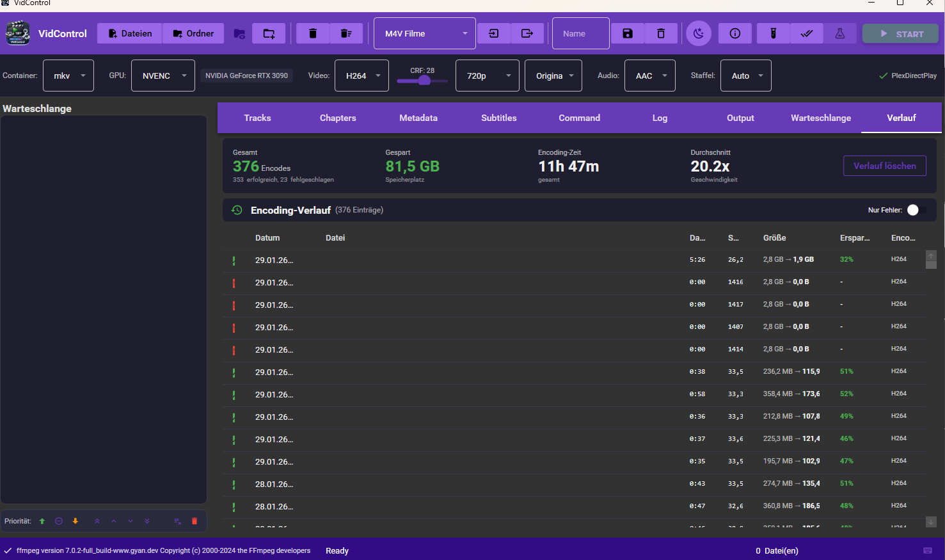Click the Datei column header
This screenshot has width=945, height=560.
[335, 238]
